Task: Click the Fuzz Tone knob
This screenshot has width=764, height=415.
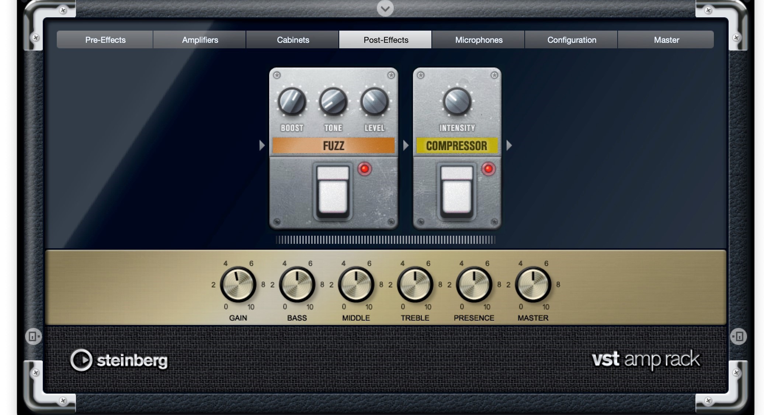Action: point(333,101)
